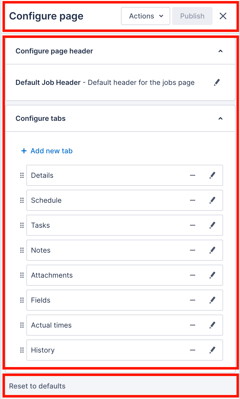
Task: Click the pencil icon for Details tab
Action: click(212, 175)
